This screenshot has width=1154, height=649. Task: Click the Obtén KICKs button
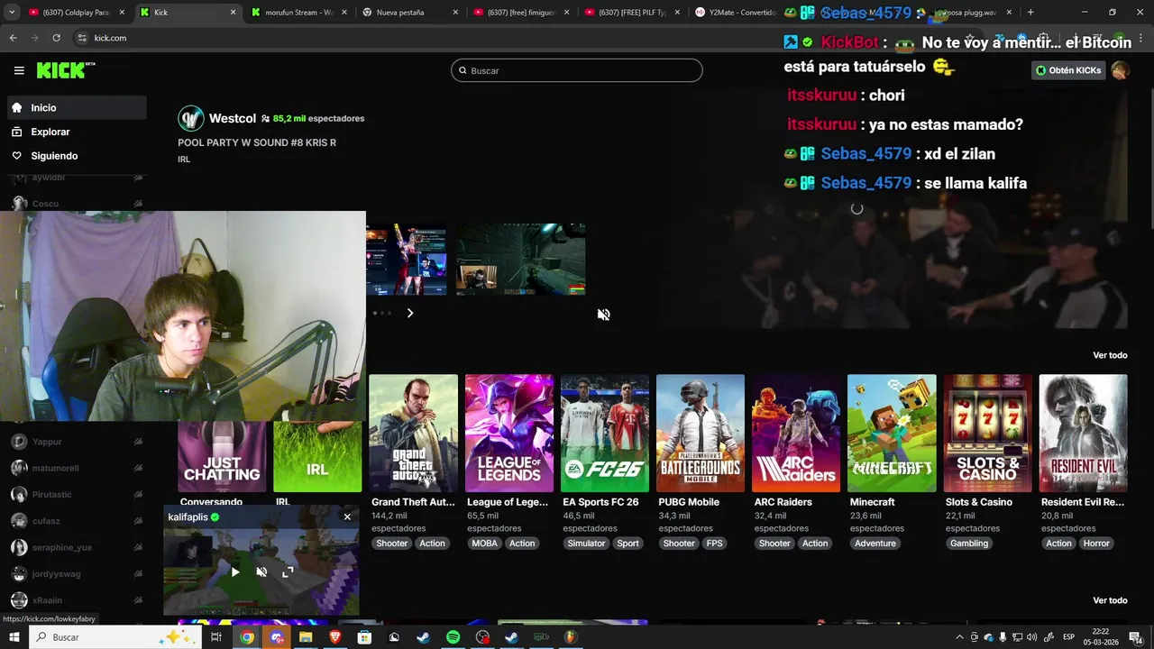tap(1068, 70)
